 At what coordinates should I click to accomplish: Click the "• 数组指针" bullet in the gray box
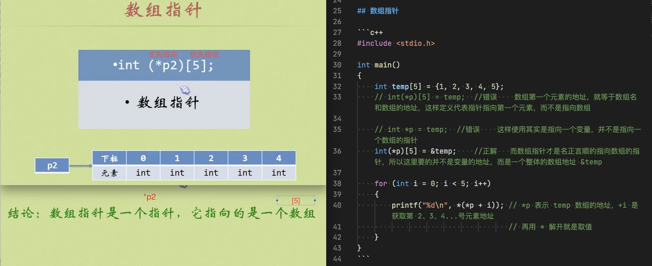162,103
